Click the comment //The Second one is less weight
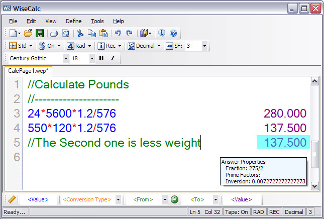Screen dimensions: 324x219 pos(114,143)
